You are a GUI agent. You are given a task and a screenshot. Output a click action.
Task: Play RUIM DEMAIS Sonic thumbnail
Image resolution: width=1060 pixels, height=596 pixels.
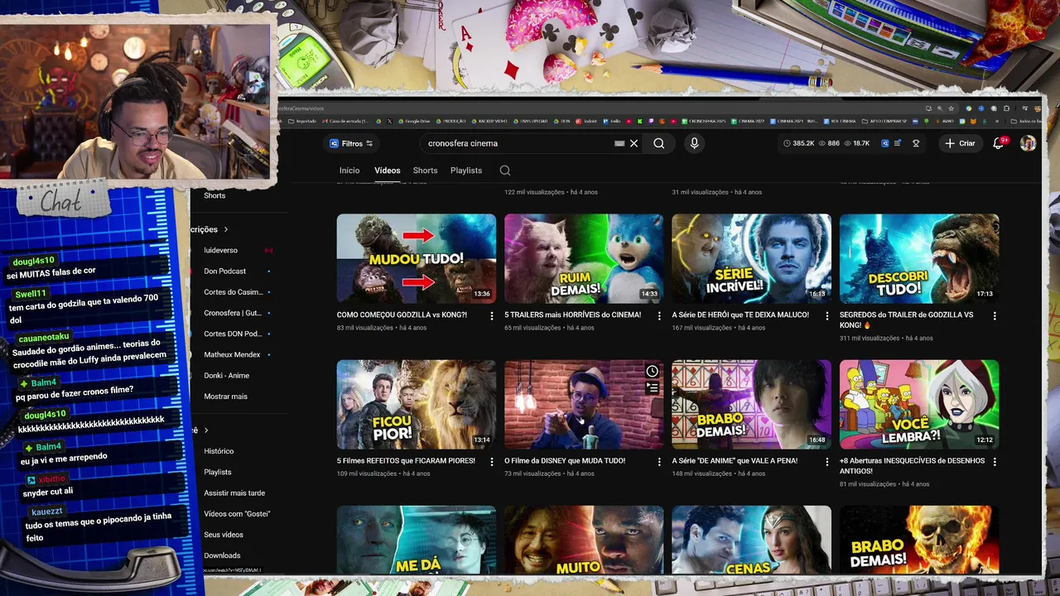(x=584, y=258)
